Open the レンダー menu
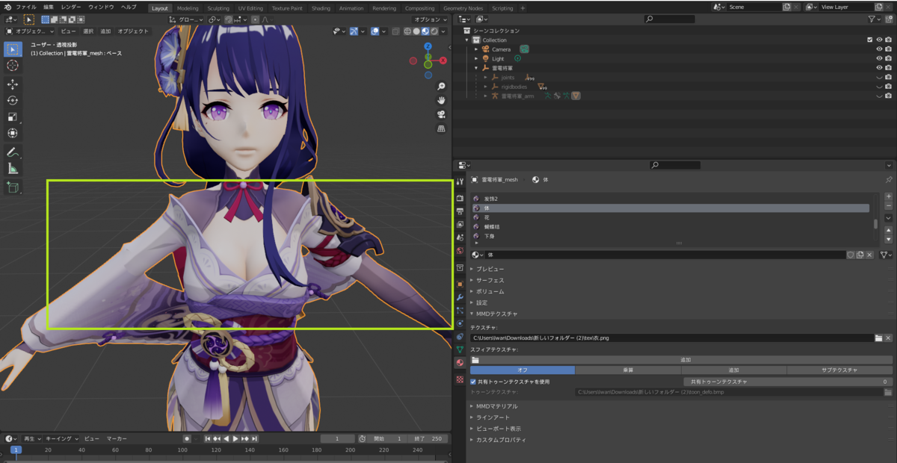The width and height of the screenshot is (897, 463). (x=71, y=7)
